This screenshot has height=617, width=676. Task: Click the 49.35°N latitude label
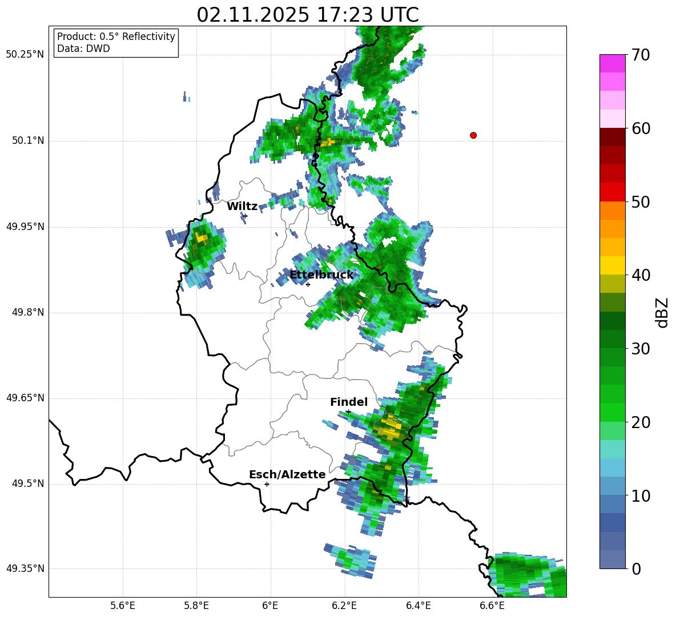click(25, 568)
